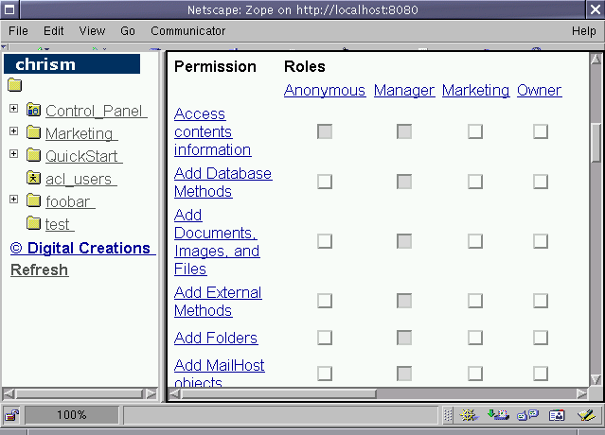Screen dimensions: 605x435
Task: Click the Anonymous role link
Action: point(325,90)
